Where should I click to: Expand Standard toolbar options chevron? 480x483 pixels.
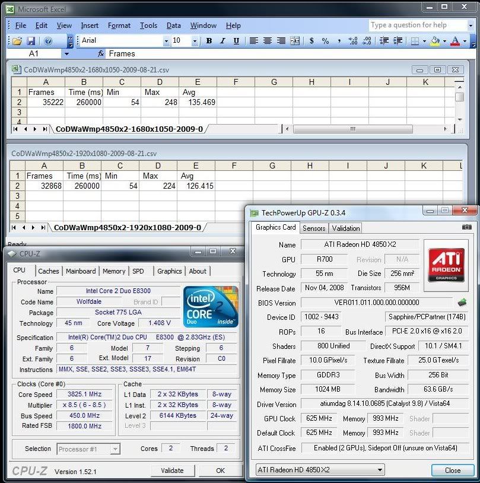70,42
